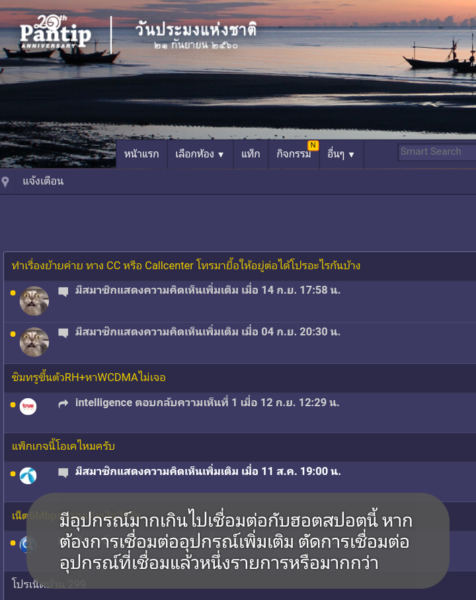Open the แพ็กเกจนี้โอเคไหมครับ thread link
Image resolution: width=476 pixels, height=600 pixels.
coord(63,447)
